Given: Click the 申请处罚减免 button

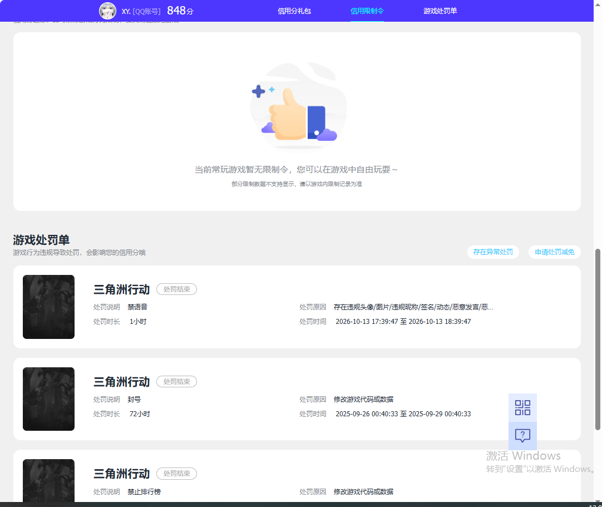Looking at the screenshot, I should (x=554, y=252).
